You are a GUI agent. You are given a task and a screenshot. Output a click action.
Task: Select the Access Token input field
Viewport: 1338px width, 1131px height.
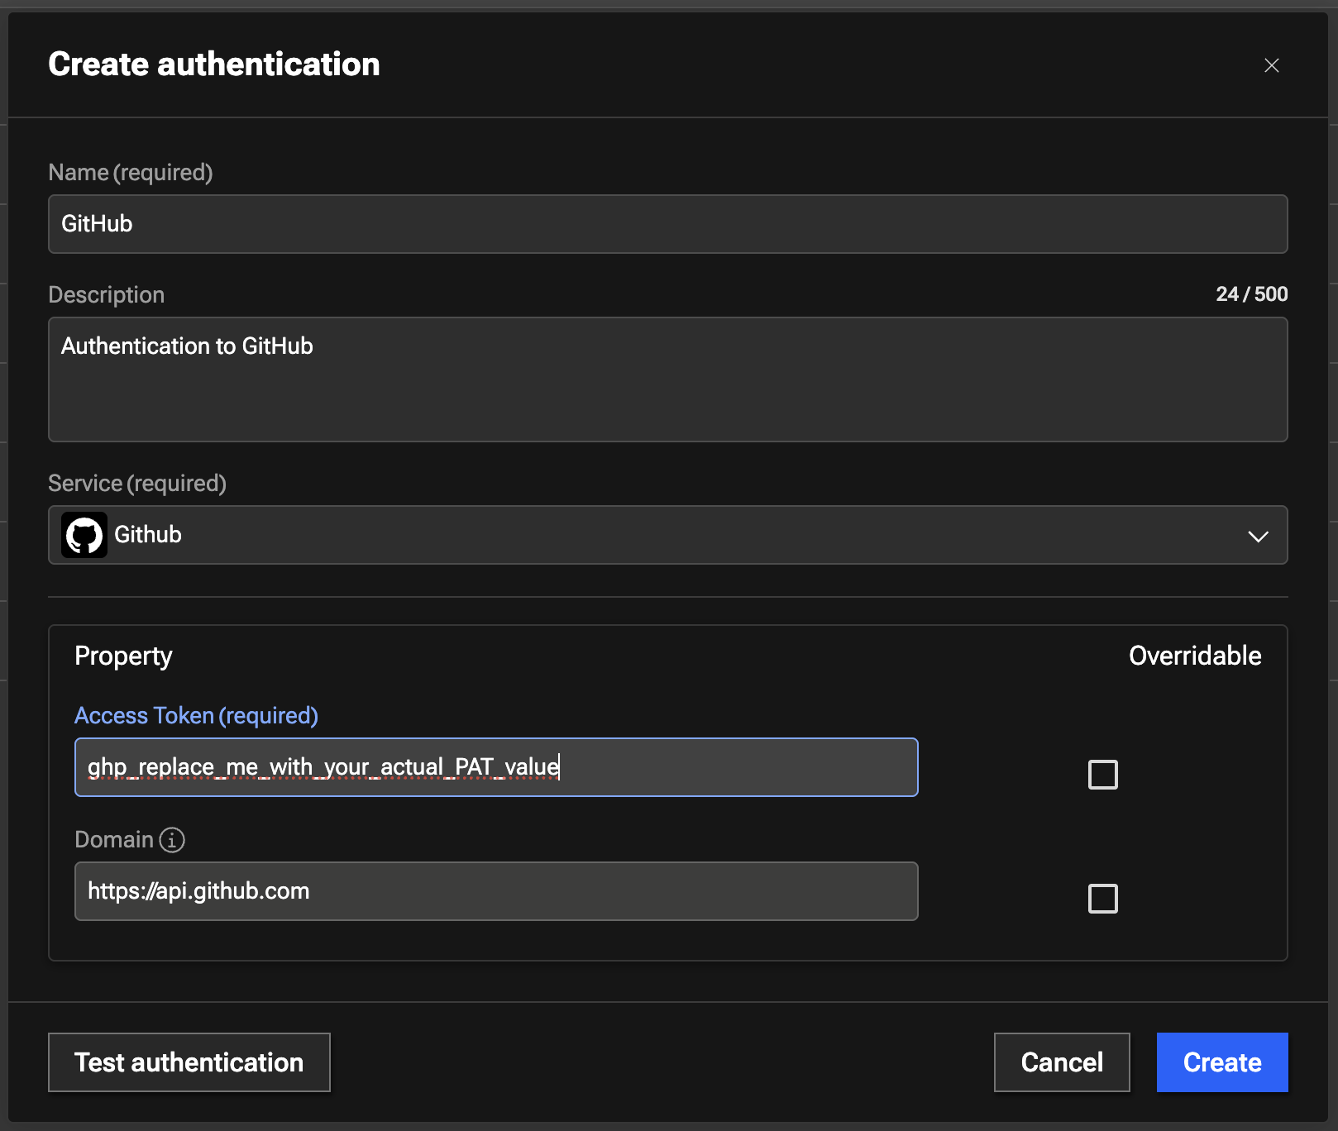pyautogui.click(x=496, y=767)
